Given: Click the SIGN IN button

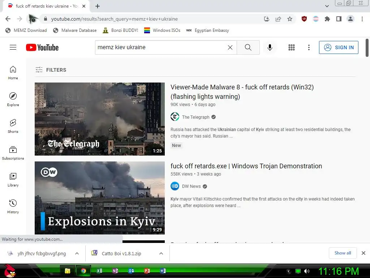Looking at the screenshot, I should click(x=339, y=47).
